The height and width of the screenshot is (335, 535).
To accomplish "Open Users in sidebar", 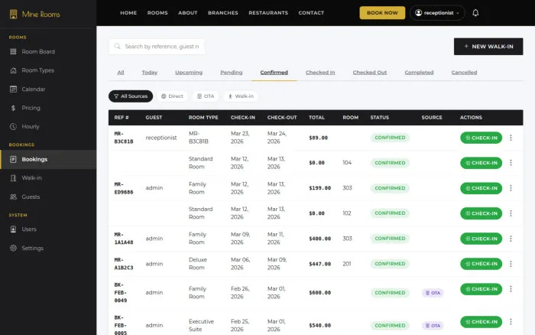I will (48, 229).
